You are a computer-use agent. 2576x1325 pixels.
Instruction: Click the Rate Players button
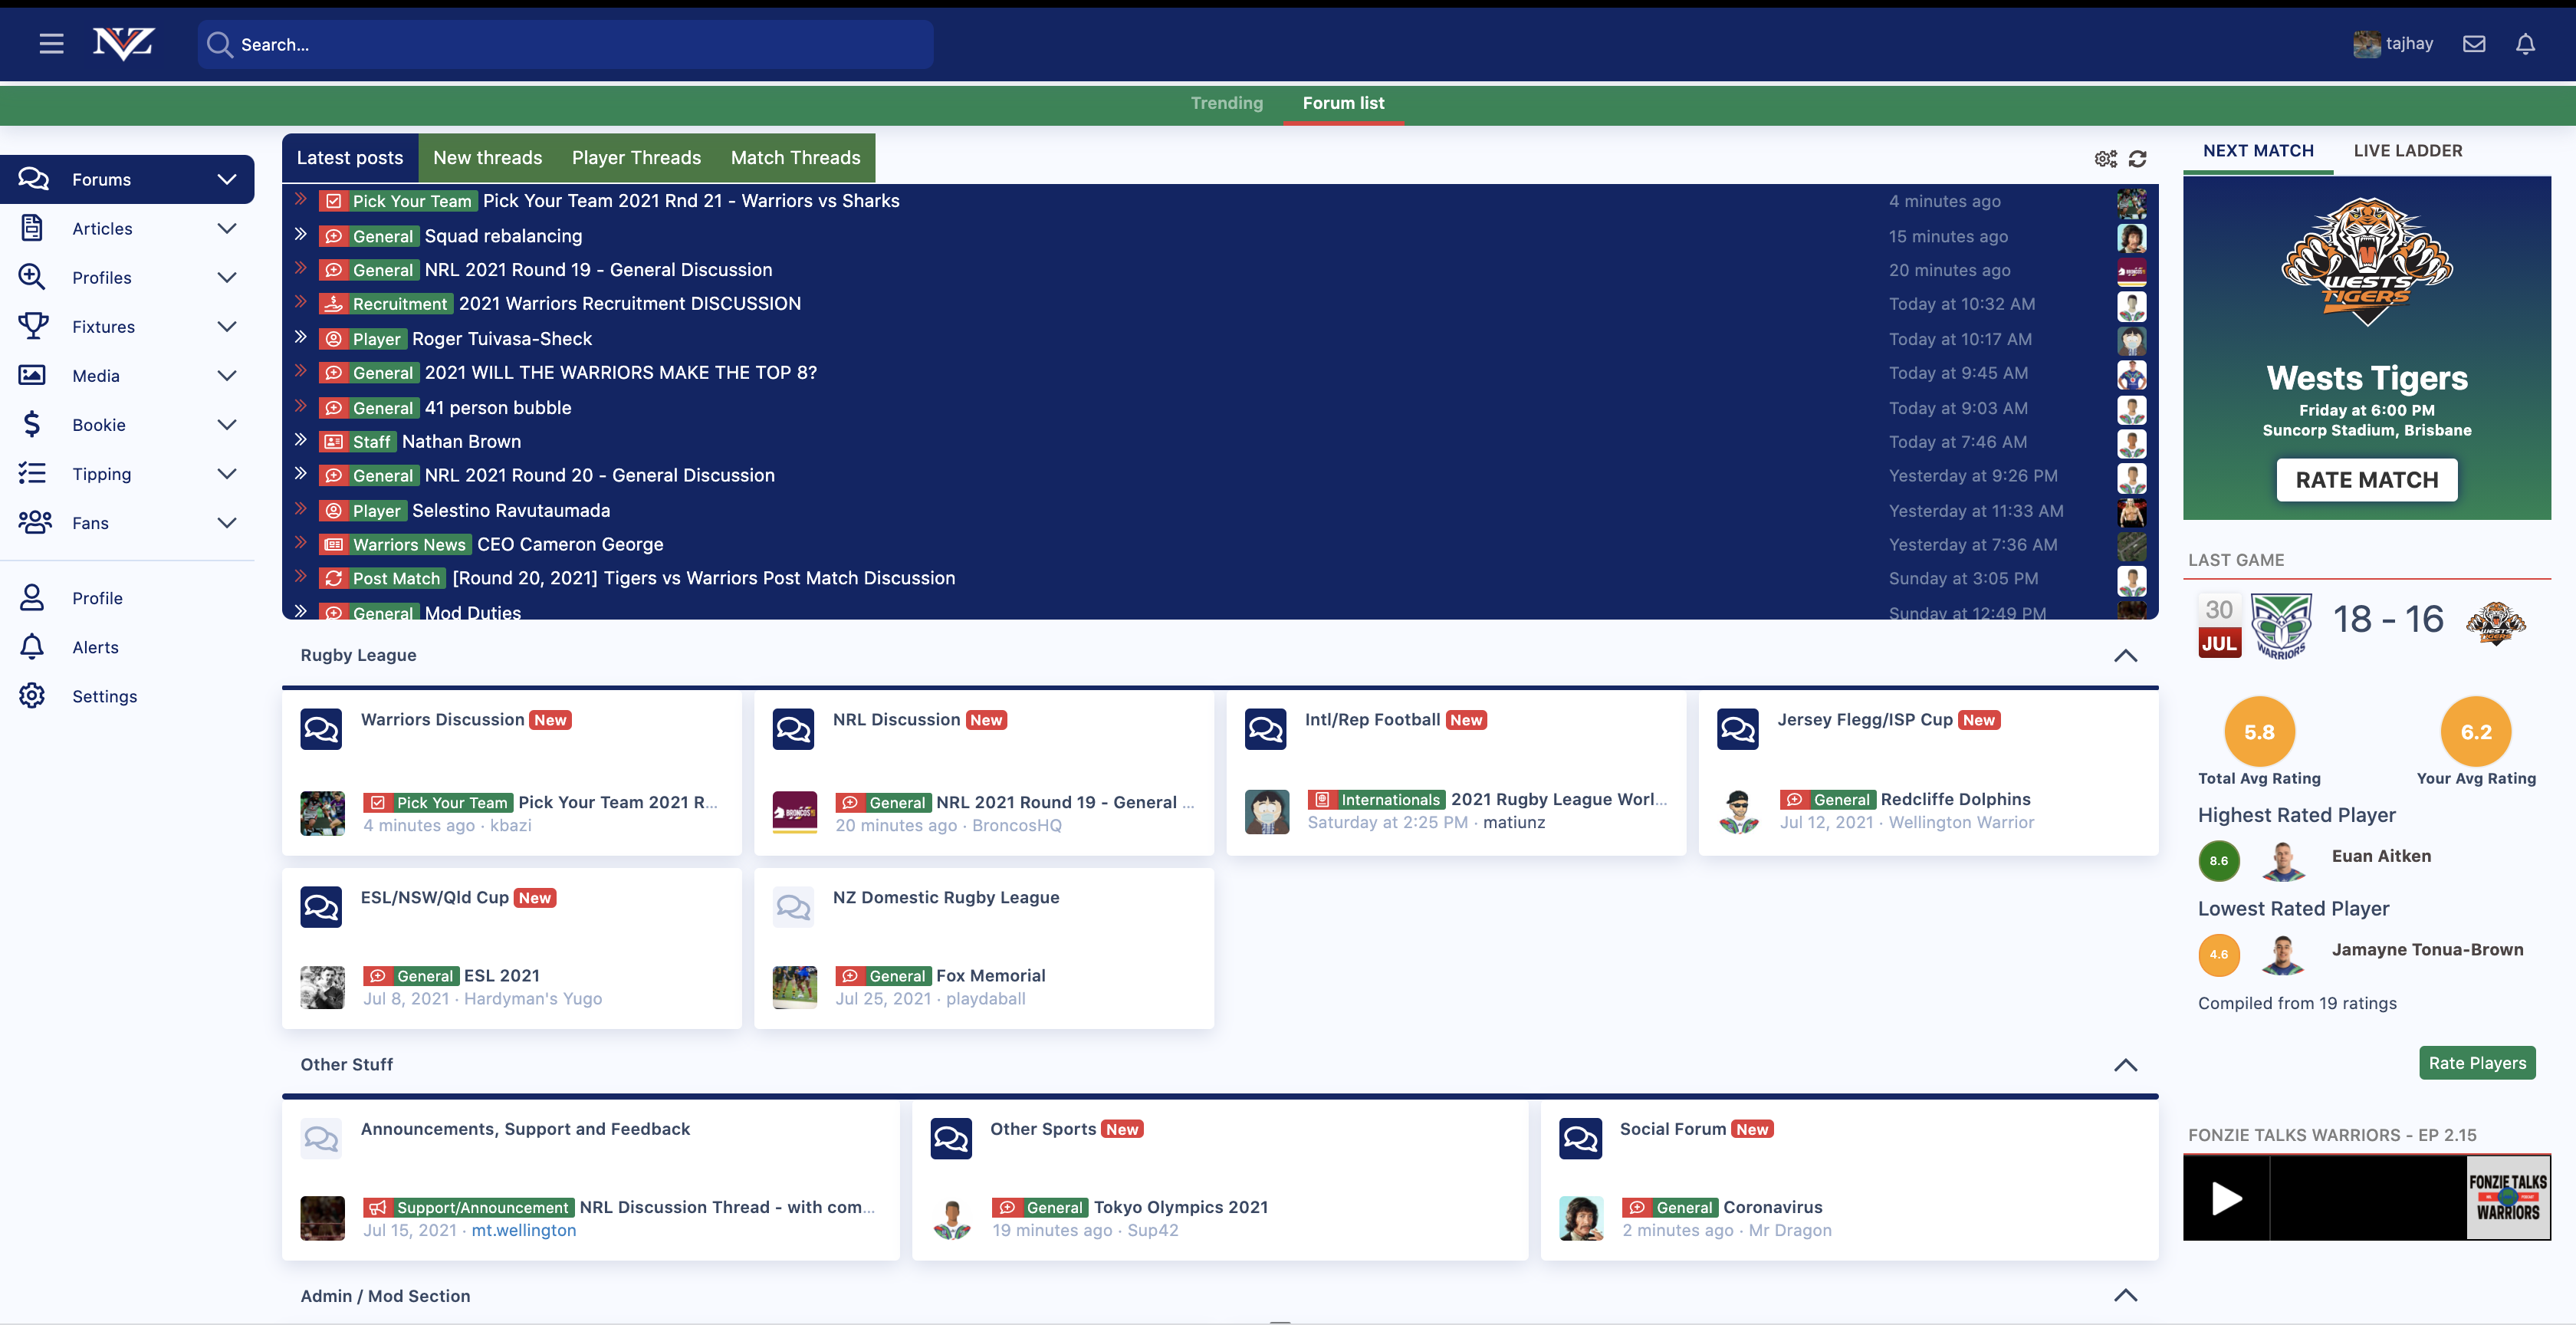[x=2477, y=1062]
